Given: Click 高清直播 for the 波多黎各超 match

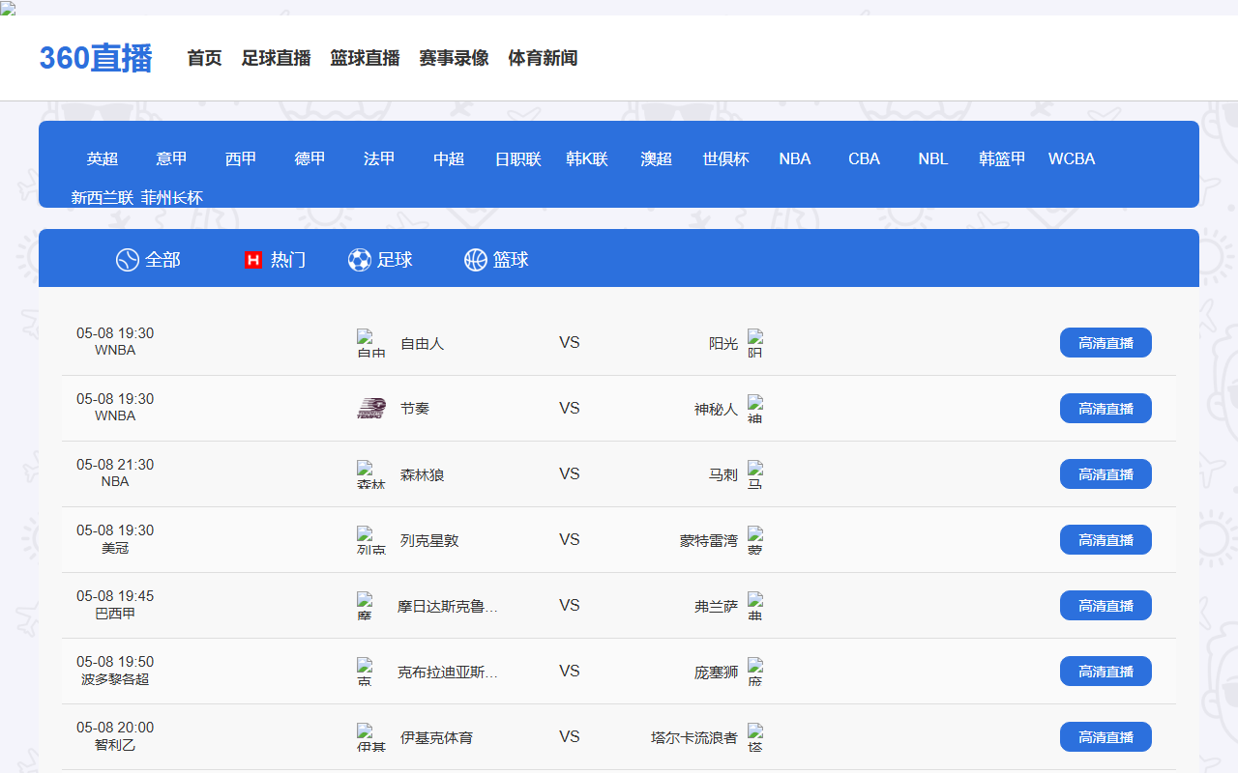Looking at the screenshot, I should [x=1105, y=672].
